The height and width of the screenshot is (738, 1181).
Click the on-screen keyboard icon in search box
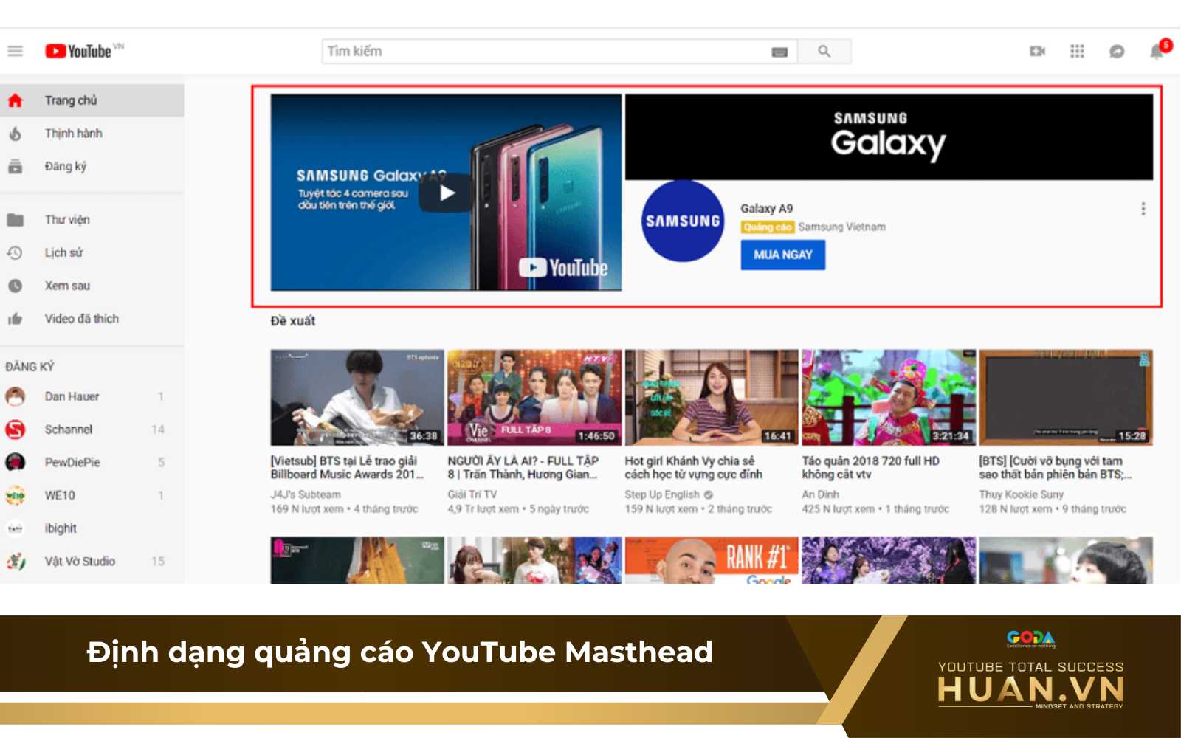tap(779, 52)
